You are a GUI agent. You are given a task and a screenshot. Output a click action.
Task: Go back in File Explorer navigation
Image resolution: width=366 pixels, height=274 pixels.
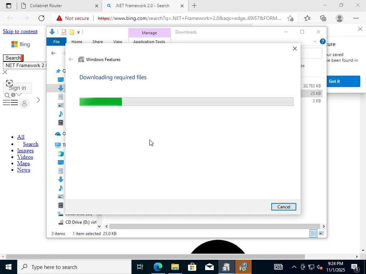click(x=54, y=53)
